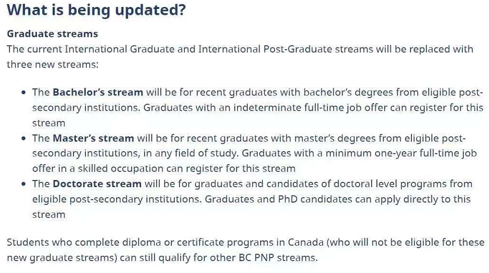The image size is (489, 273).
Task: Click the 'Graduate streams' subheading
Action: pos(52,34)
